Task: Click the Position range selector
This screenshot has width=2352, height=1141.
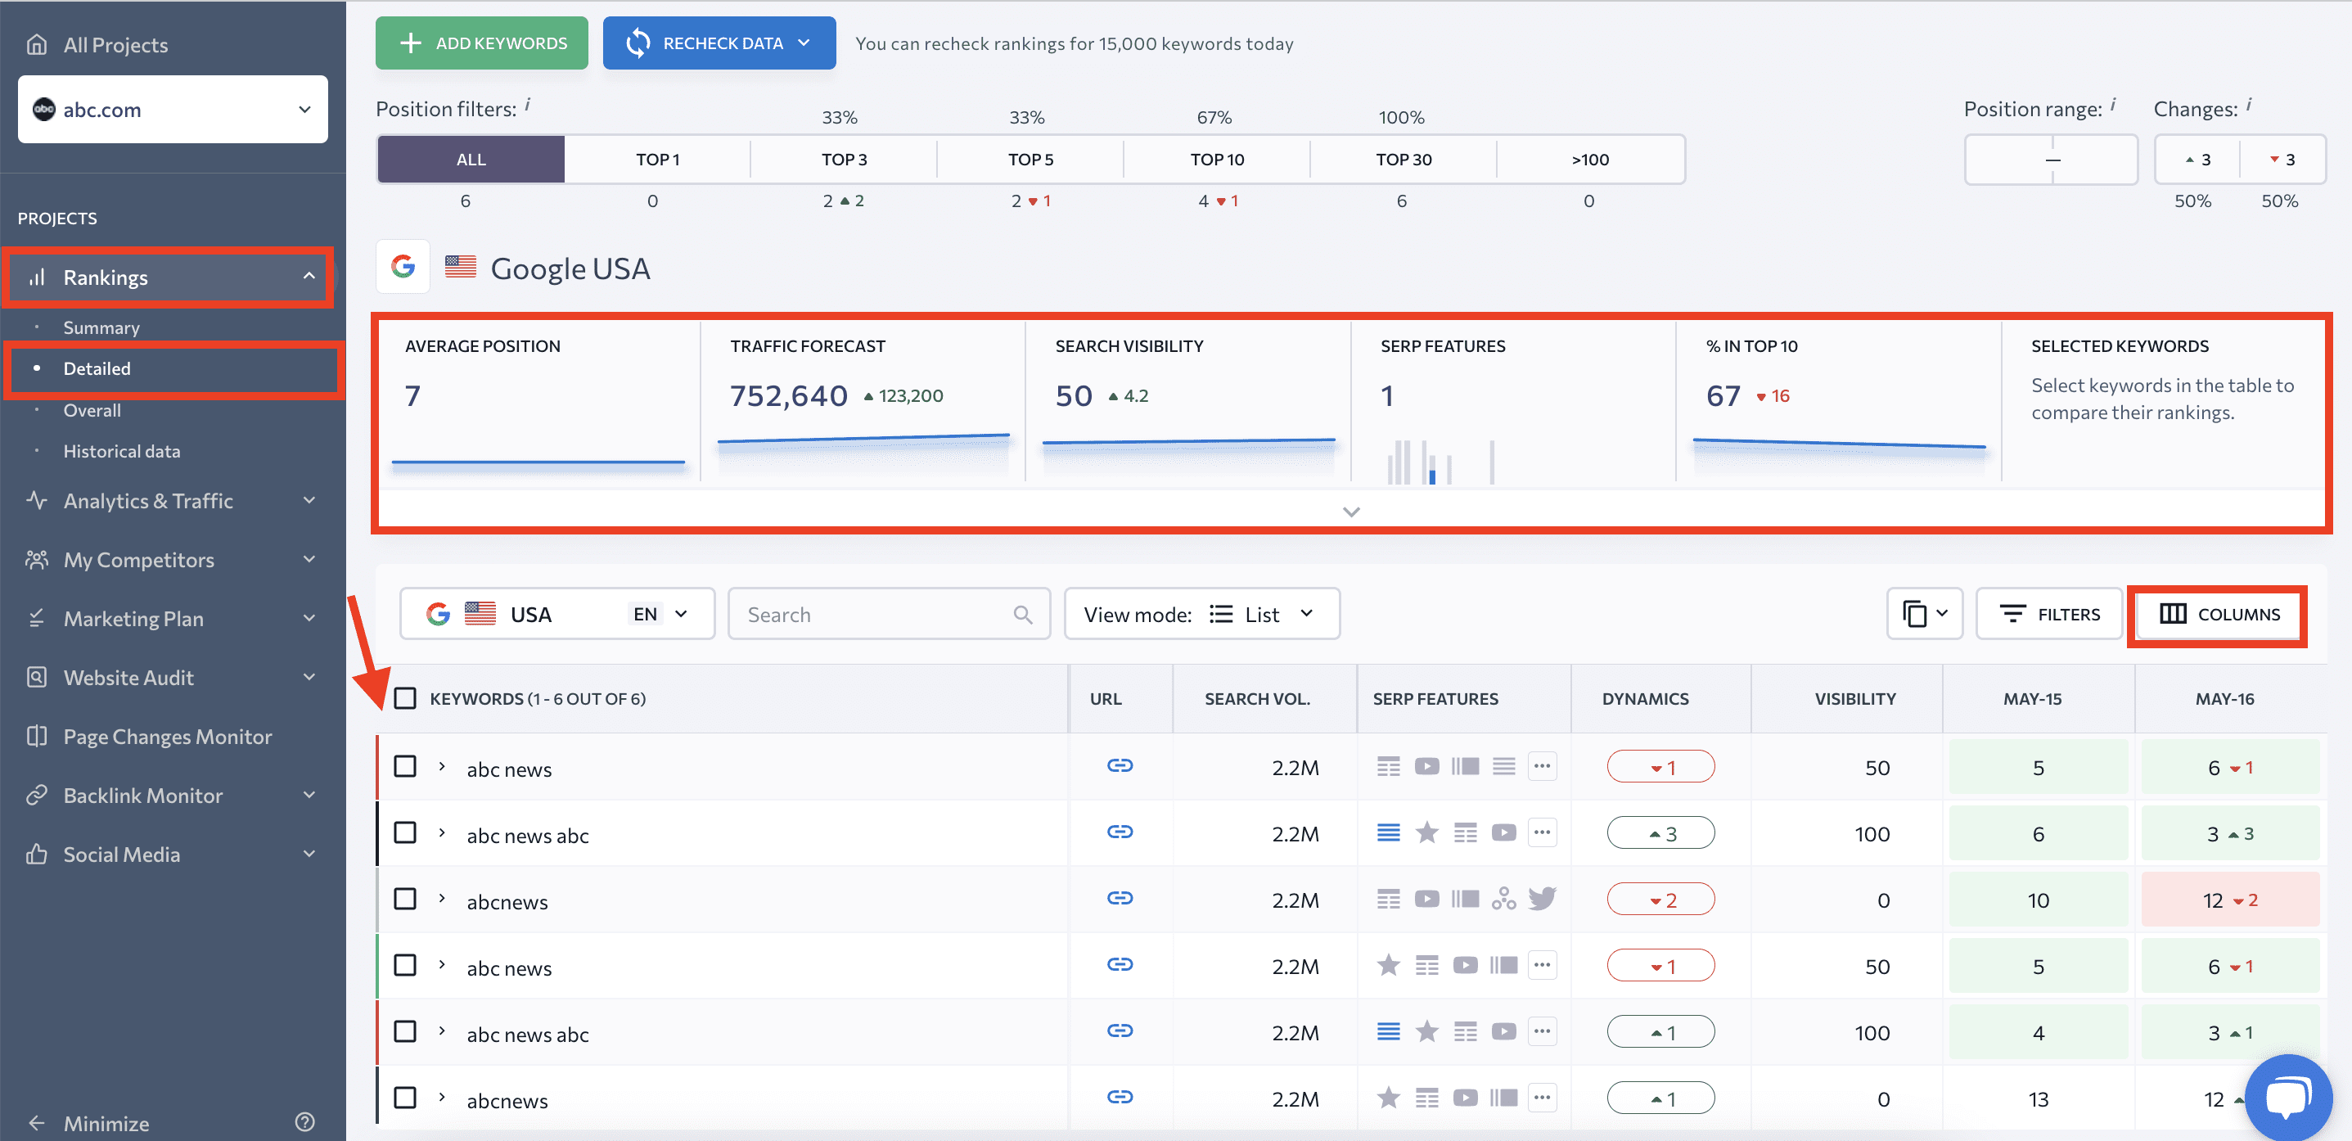Action: (x=2051, y=160)
